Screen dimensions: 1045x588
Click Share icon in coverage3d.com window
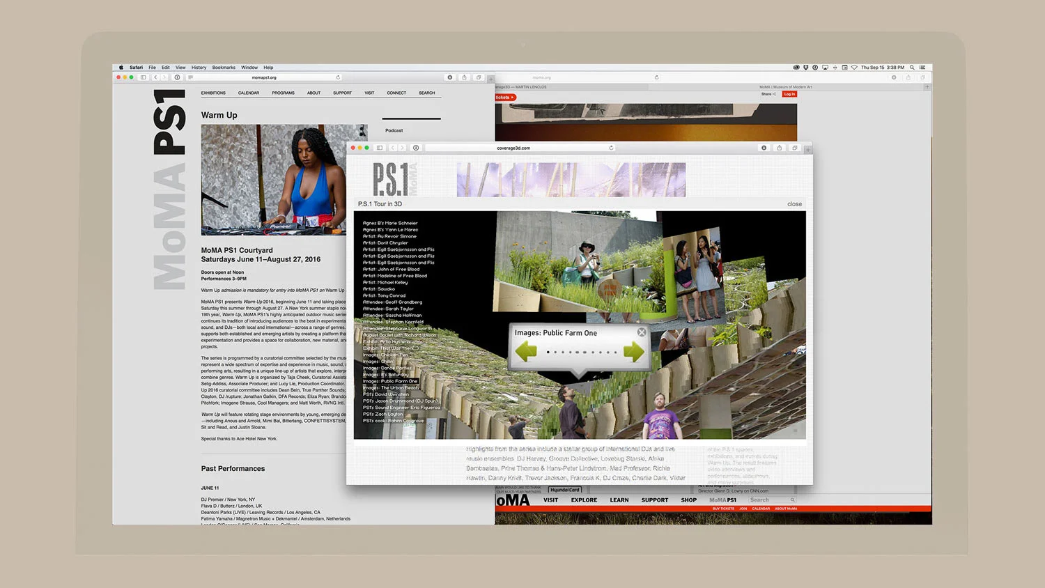click(780, 148)
